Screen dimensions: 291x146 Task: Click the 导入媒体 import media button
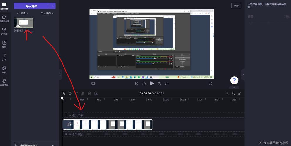[31, 6]
